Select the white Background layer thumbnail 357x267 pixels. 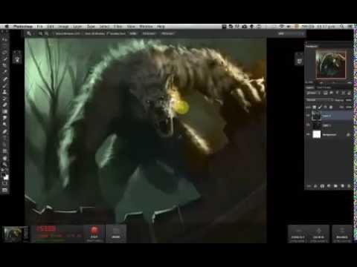pos(317,134)
